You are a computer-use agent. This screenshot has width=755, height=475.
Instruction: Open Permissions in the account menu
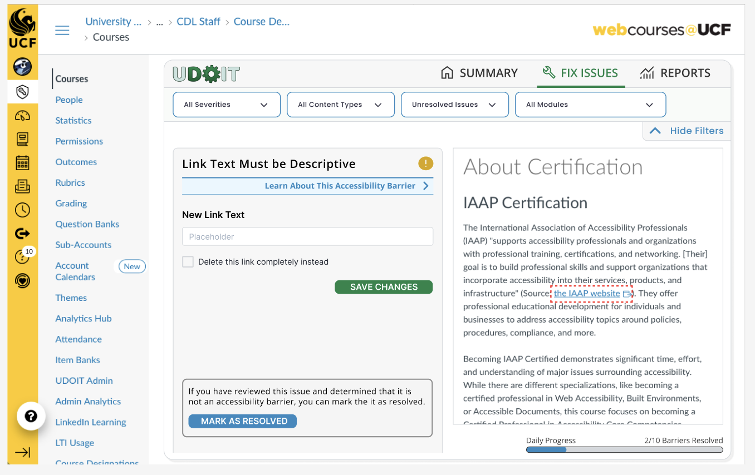pos(79,141)
